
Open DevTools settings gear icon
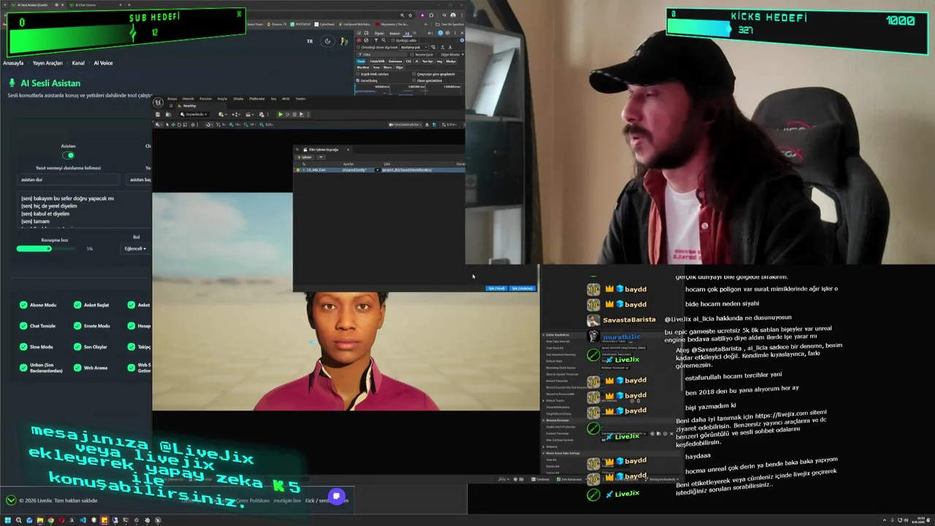pyautogui.click(x=447, y=33)
